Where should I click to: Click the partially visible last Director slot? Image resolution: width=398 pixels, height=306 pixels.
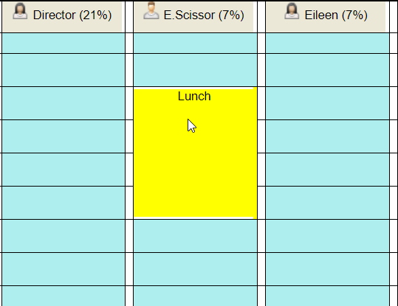pos(64,296)
